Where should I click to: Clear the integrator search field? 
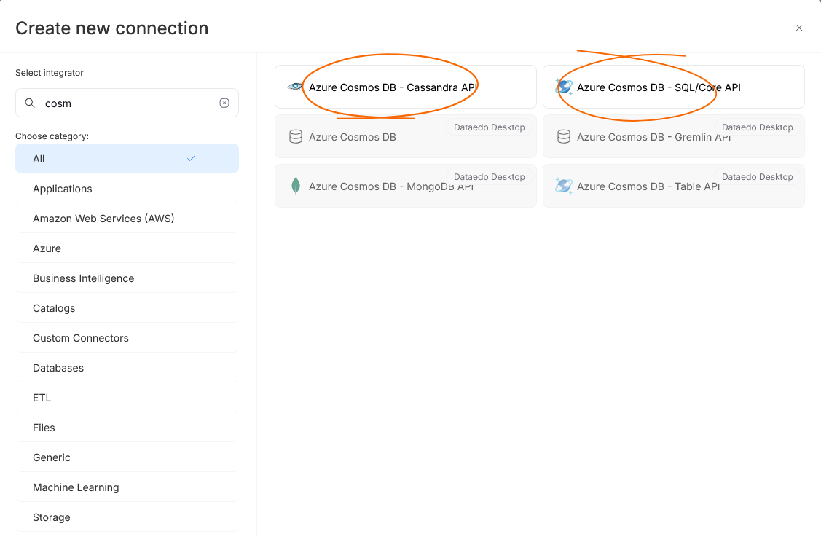pyautogui.click(x=224, y=103)
